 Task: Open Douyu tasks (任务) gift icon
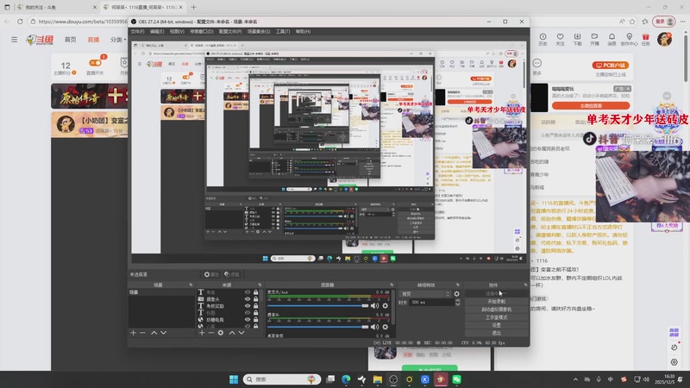click(645, 39)
